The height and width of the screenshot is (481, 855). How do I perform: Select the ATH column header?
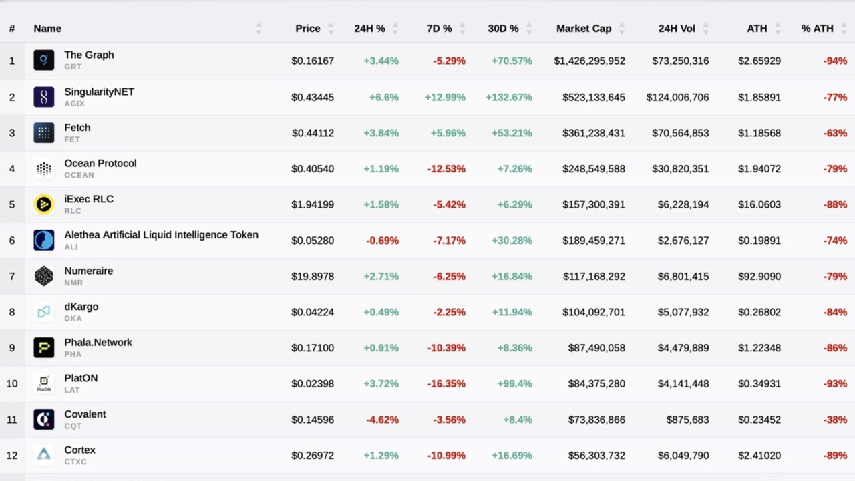pos(757,29)
